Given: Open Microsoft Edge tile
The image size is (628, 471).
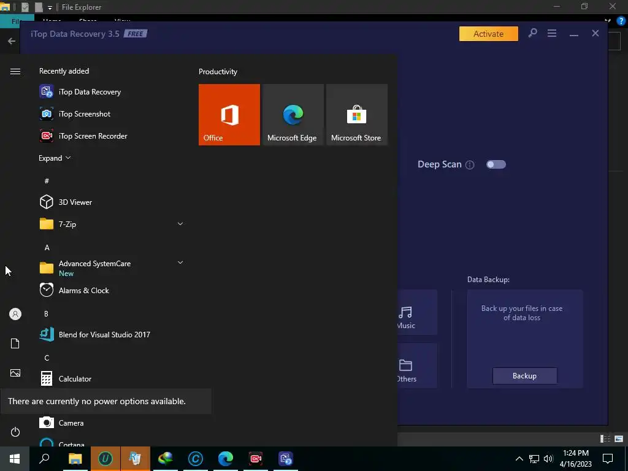Looking at the screenshot, I should click(293, 115).
